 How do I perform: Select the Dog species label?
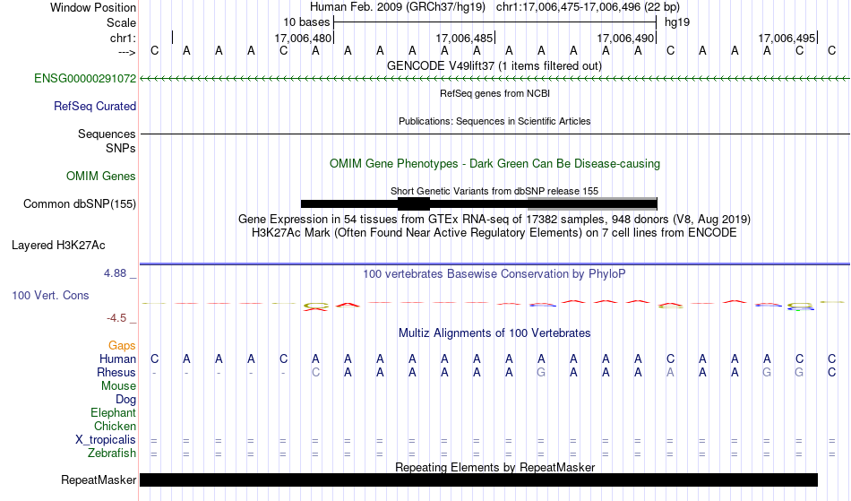click(126, 400)
